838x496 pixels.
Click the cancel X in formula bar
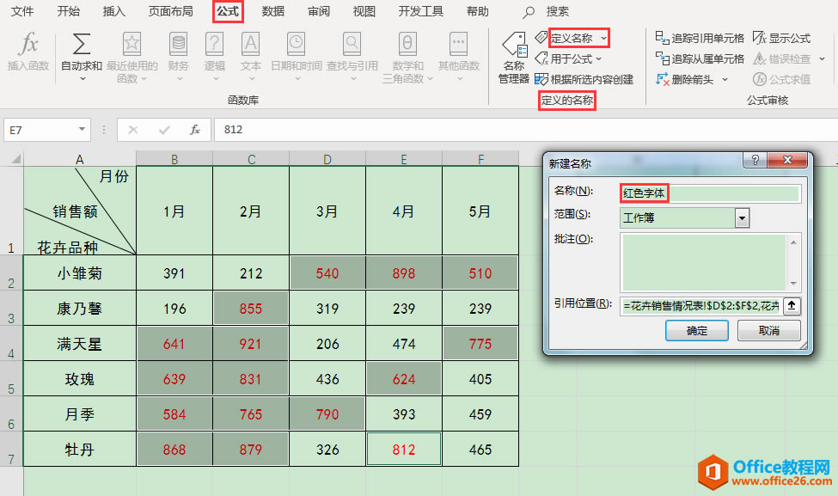(133, 130)
